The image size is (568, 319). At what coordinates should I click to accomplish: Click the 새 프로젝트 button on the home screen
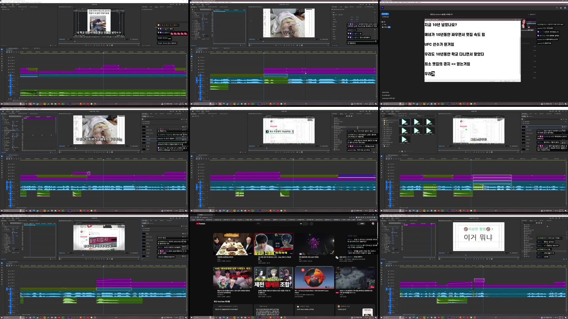[385, 14]
